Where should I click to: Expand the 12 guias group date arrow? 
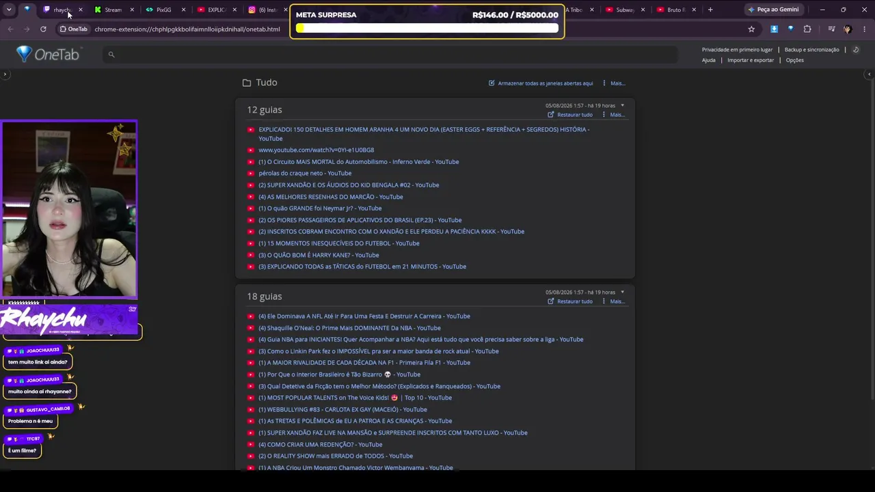click(x=622, y=105)
